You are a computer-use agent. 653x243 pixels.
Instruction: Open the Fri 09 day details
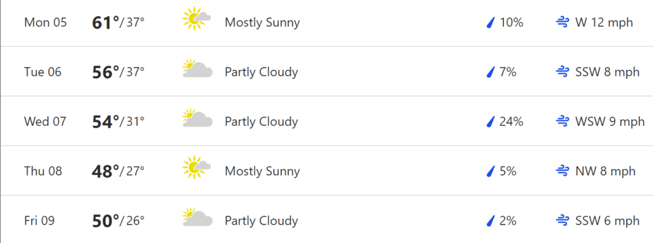tap(327, 219)
